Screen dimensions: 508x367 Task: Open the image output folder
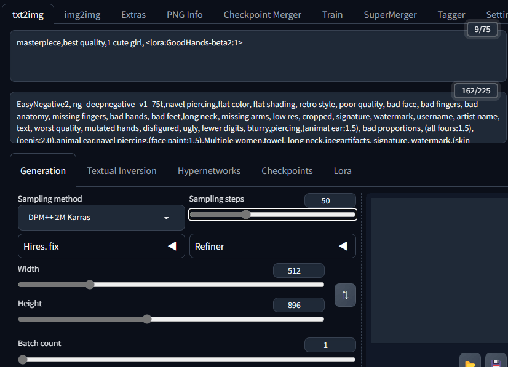[470, 362]
